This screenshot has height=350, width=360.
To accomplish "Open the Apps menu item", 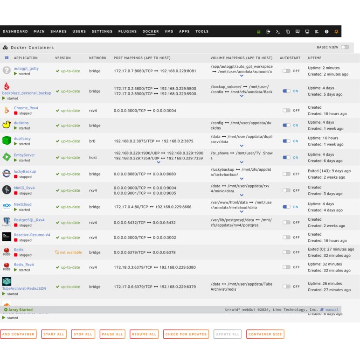I will point(184,31).
